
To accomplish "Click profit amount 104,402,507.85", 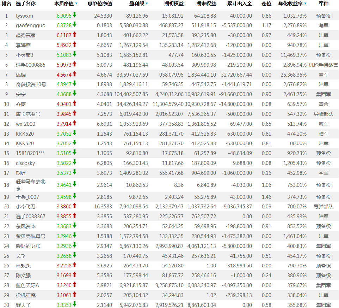I will point(131,95).
